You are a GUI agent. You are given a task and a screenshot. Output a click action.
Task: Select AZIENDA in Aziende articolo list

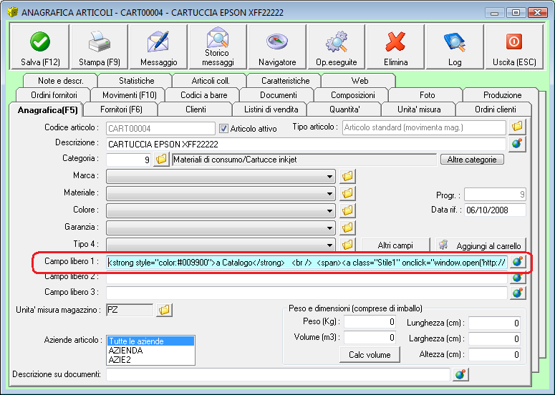point(150,351)
